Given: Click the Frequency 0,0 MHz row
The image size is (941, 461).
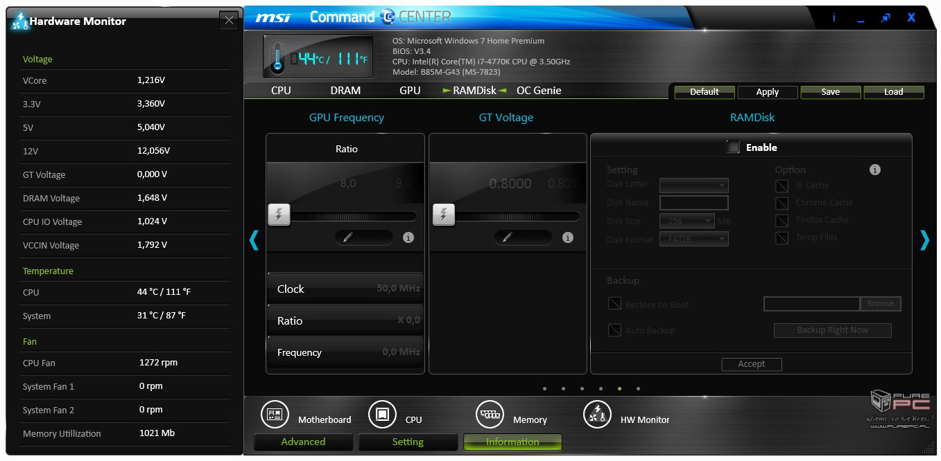Looking at the screenshot, I should pyautogui.click(x=345, y=352).
